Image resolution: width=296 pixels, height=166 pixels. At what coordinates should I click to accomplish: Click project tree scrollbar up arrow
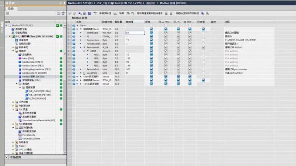pos(65,25)
